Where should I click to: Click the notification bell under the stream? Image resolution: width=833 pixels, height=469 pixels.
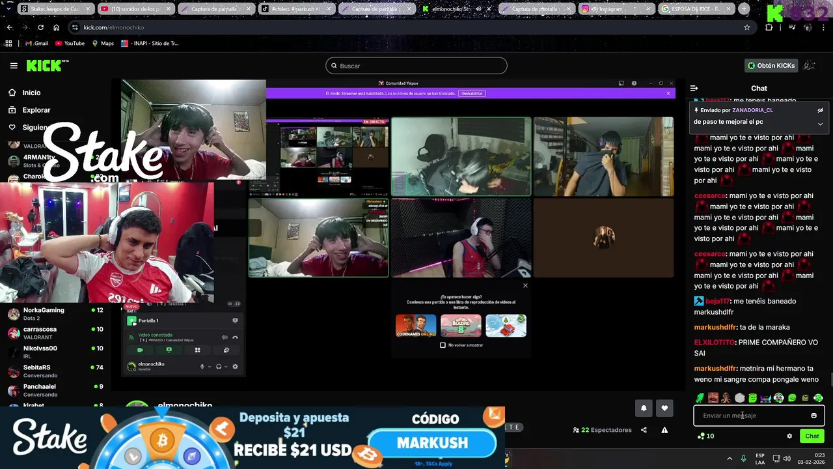(x=644, y=408)
